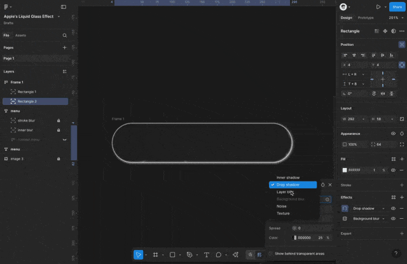The width and height of the screenshot is (407, 264).
Task: Open the Figma main menu icon
Action: pyautogui.click(x=6, y=7)
